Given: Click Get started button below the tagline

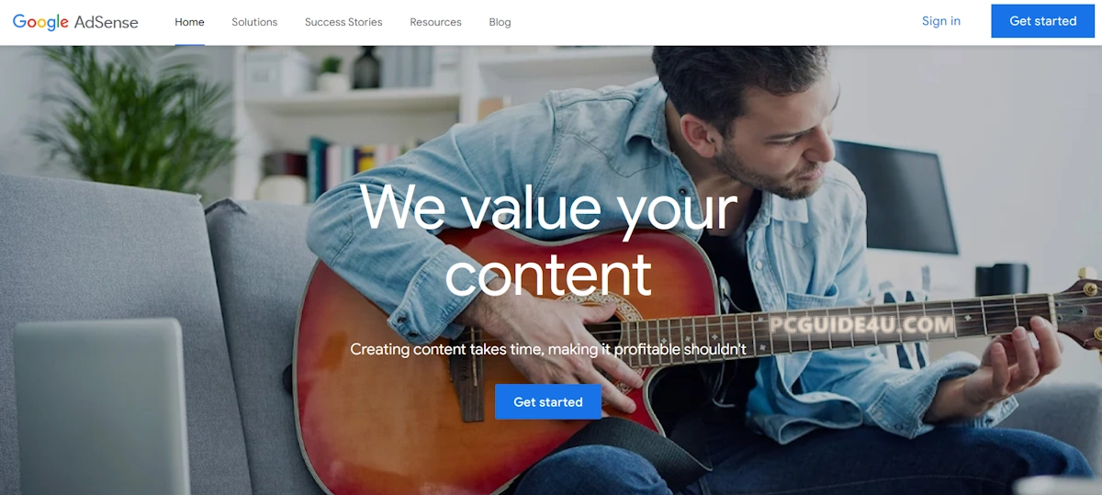Looking at the screenshot, I should click(548, 402).
